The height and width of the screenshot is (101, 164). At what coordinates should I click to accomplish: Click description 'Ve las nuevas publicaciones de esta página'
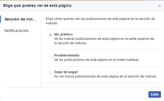pyautogui.click(x=104, y=41)
